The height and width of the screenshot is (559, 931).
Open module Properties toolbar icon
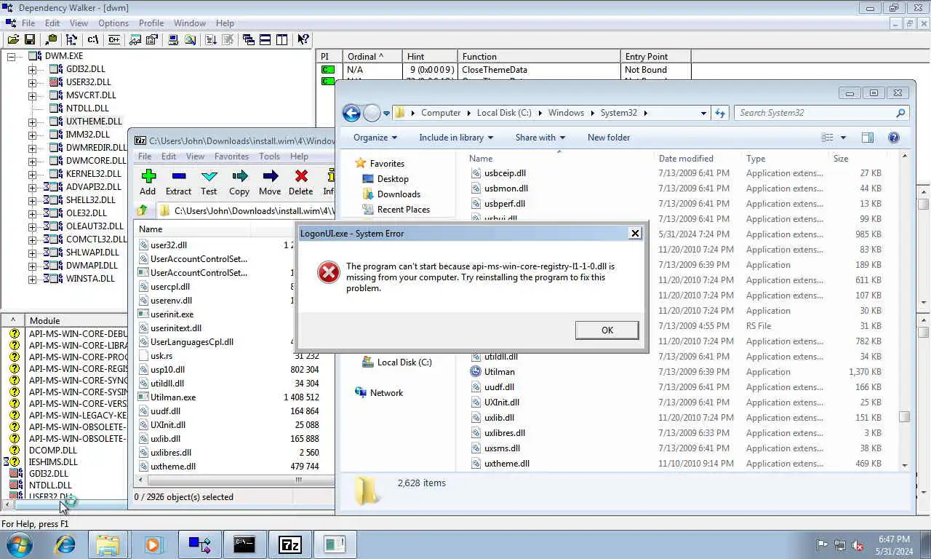tap(152, 39)
